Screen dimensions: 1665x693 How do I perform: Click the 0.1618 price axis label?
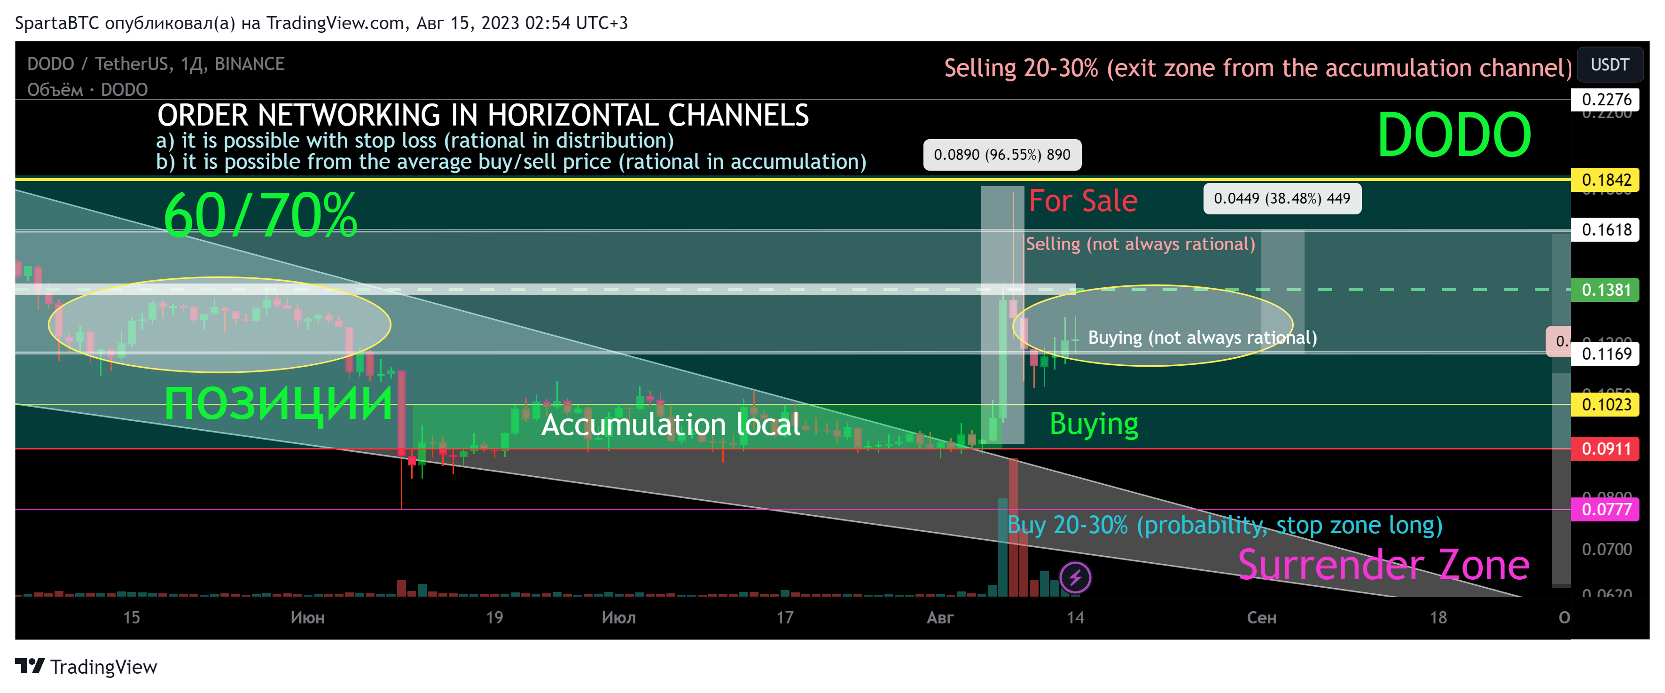[x=1605, y=229]
